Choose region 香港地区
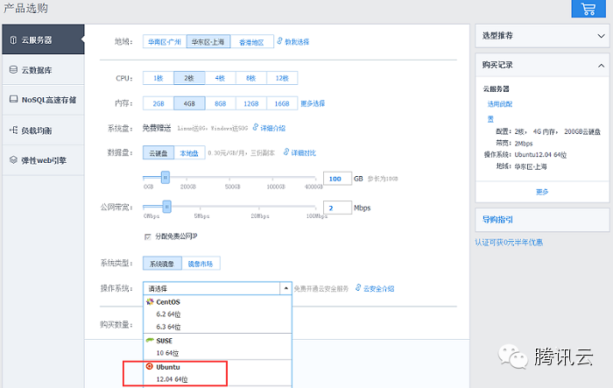This screenshot has width=613, height=388. [x=252, y=42]
